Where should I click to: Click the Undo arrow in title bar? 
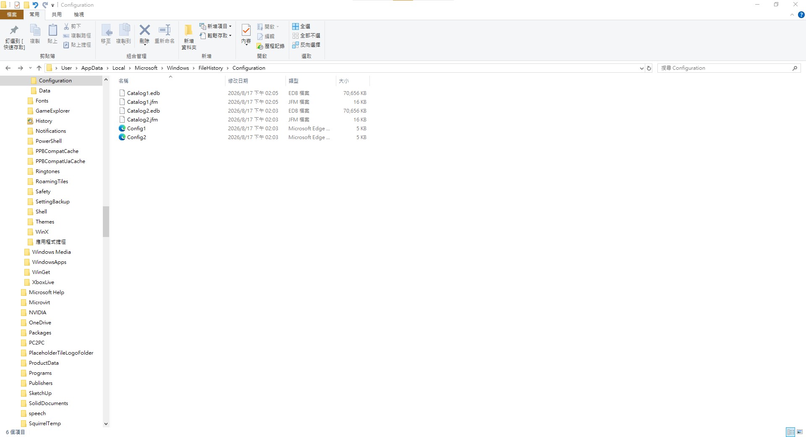(35, 5)
